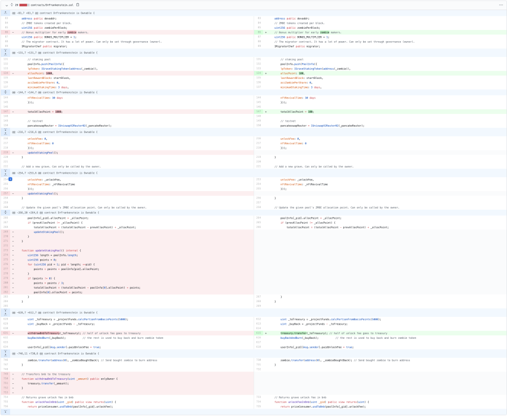Screen dimensions: 507x416
Task: Expand hidden lines at @@ -266,20 hunk
Action: 6,213
